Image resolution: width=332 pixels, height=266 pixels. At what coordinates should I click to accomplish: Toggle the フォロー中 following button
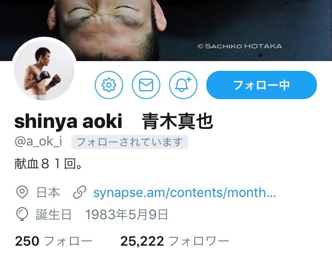pos(262,85)
